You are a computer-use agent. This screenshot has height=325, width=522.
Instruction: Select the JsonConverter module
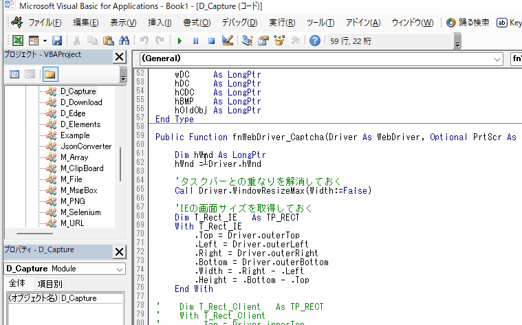coord(86,146)
